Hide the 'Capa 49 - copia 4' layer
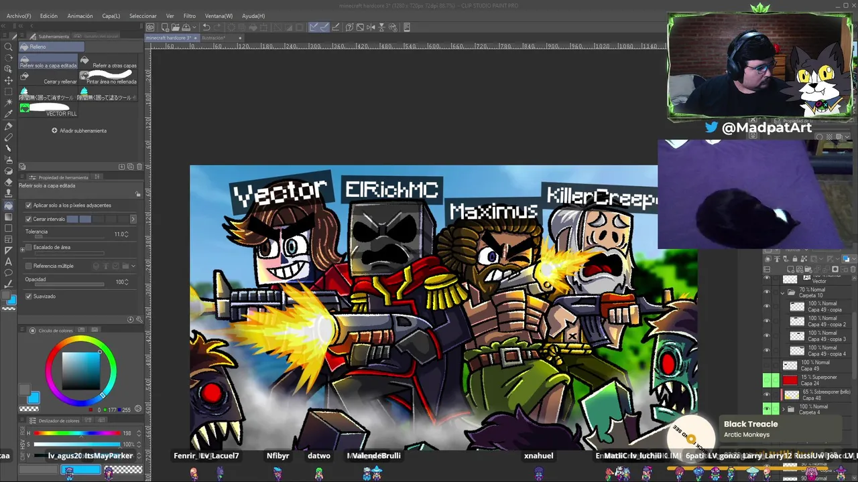Image resolution: width=858 pixels, height=482 pixels. [x=767, y=351]
